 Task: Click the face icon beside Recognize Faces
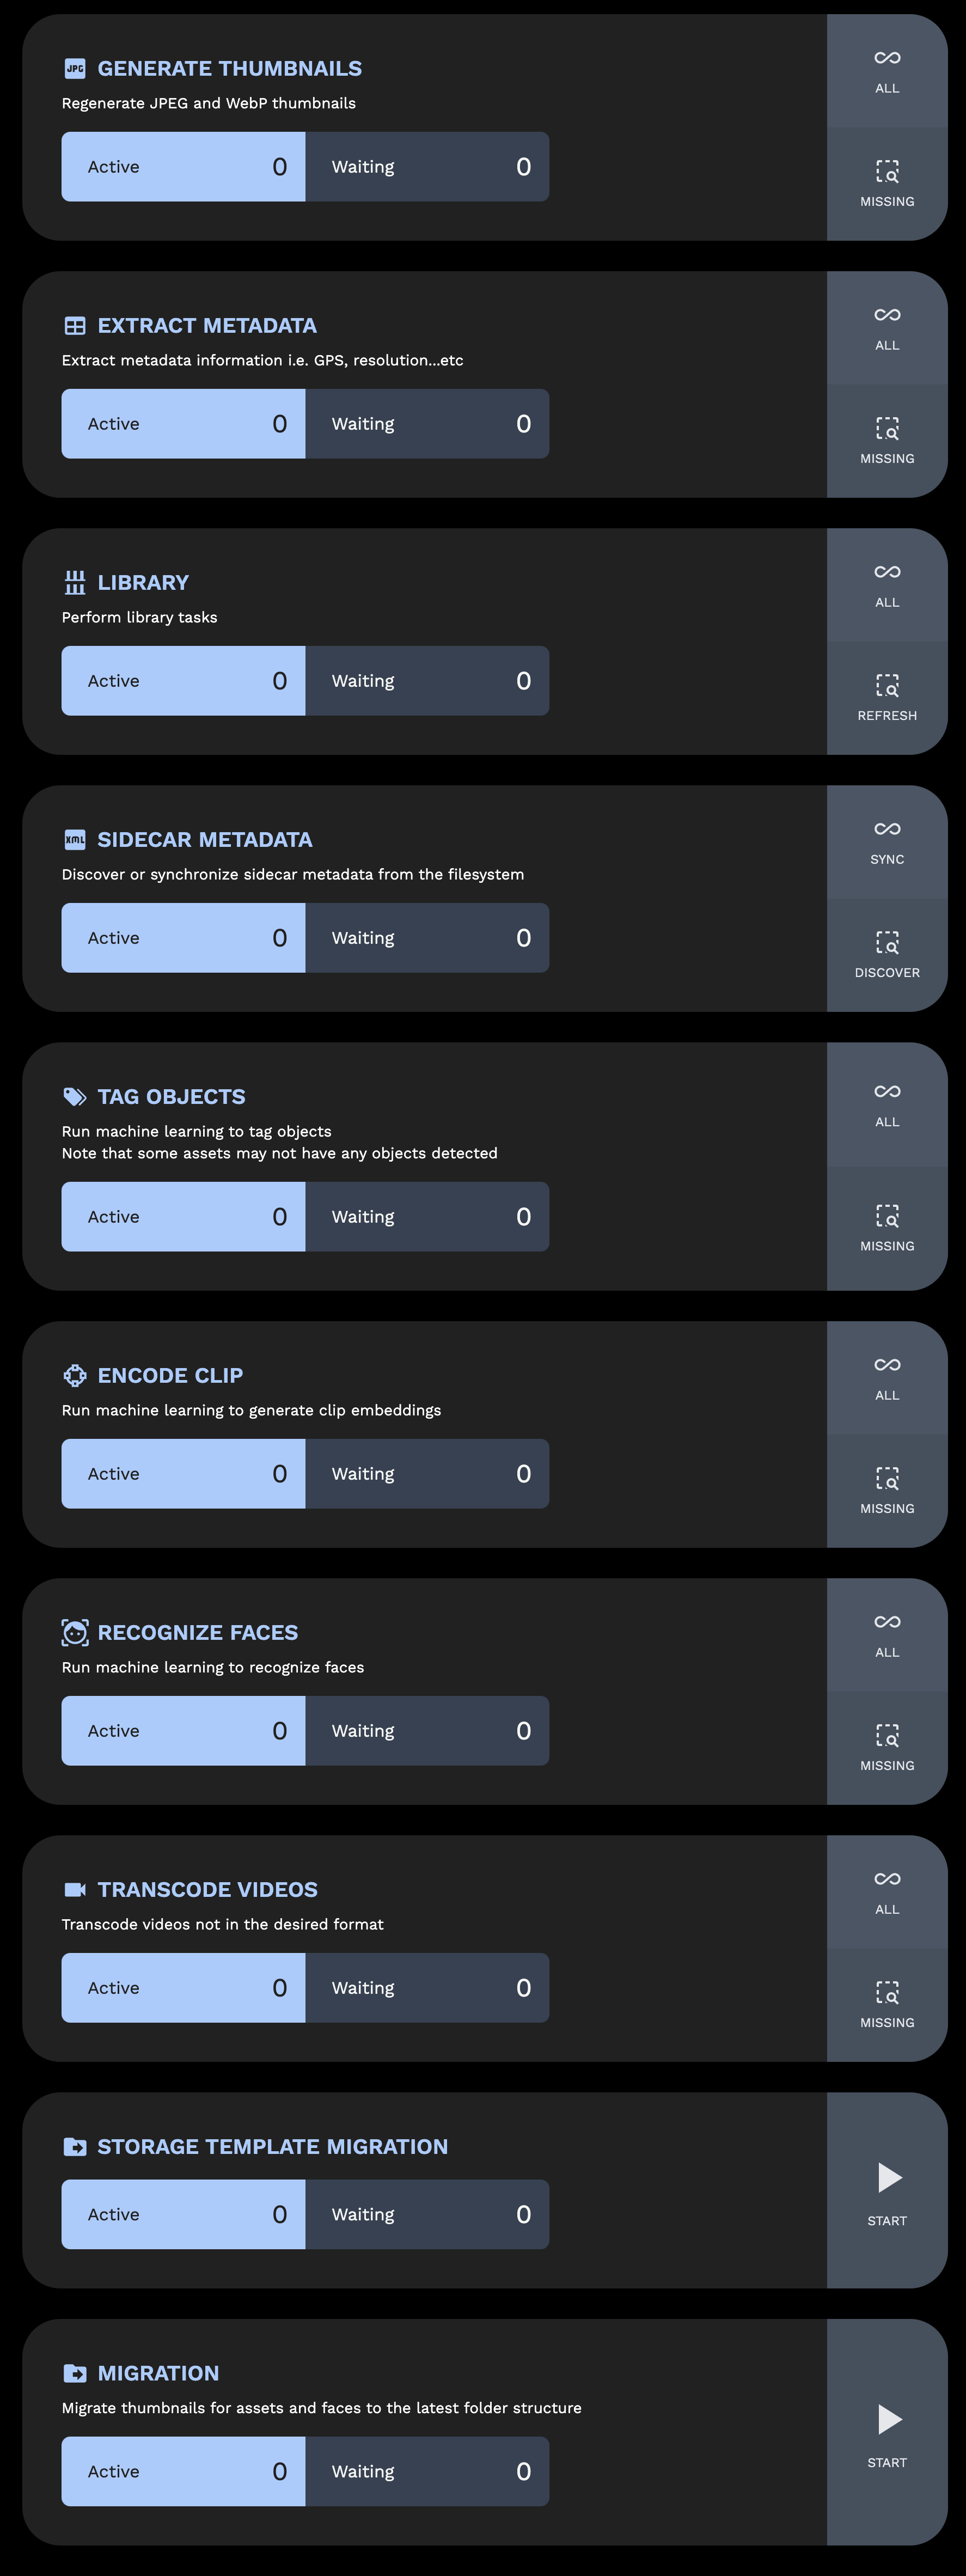74,1633
